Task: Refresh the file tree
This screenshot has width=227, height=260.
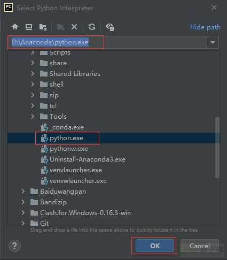Action: click(x=92, y=27)
